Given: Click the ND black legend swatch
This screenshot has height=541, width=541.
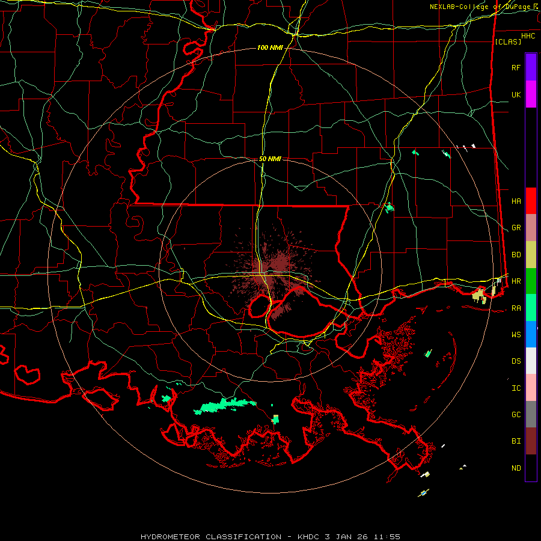Looking at the screenshot, I should tap(531, 468).
